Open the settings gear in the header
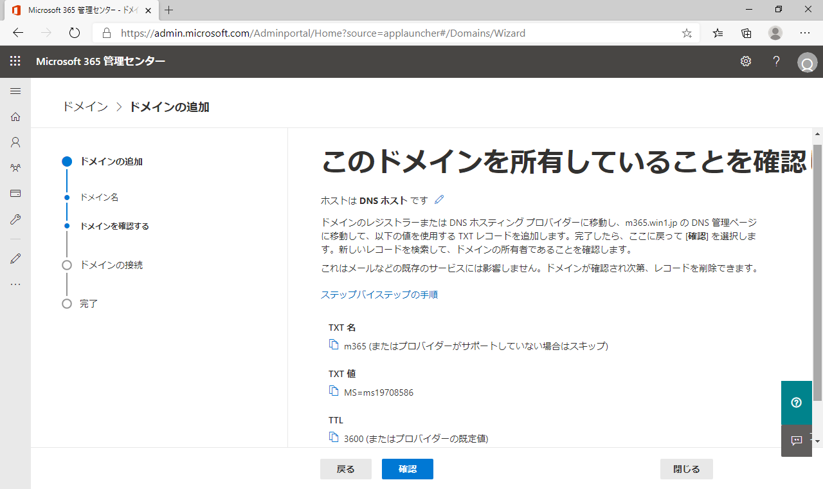The height and width of the screenshot is (489, 823). click(x=746, y=61)
